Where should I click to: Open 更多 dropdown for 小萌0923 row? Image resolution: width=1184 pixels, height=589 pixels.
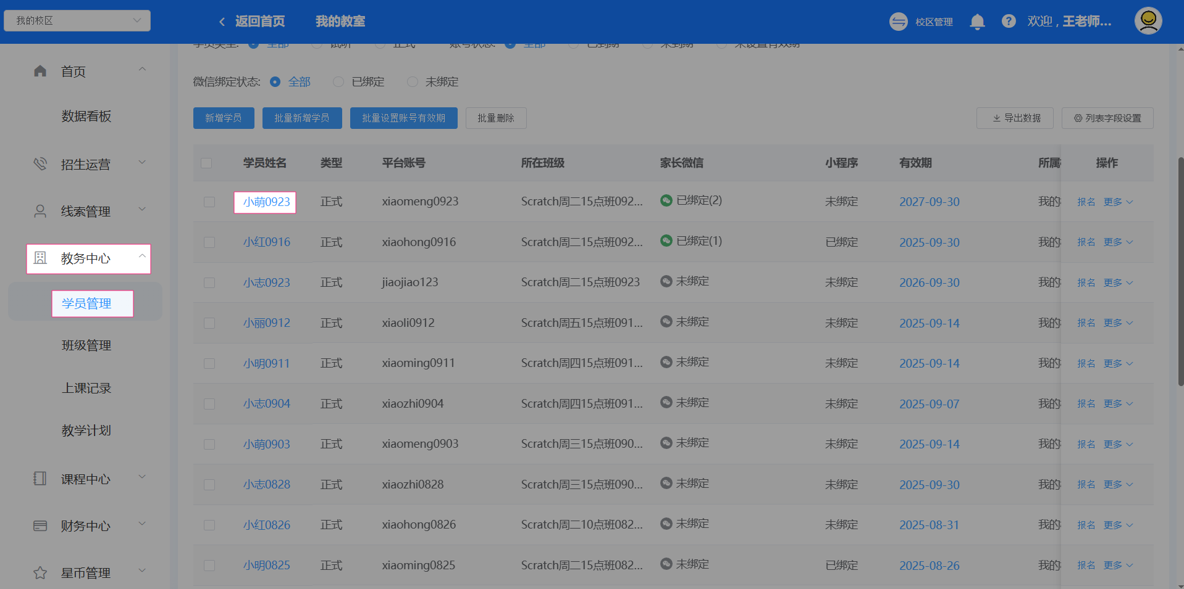pyautogui.click(x=1118, y=202)
